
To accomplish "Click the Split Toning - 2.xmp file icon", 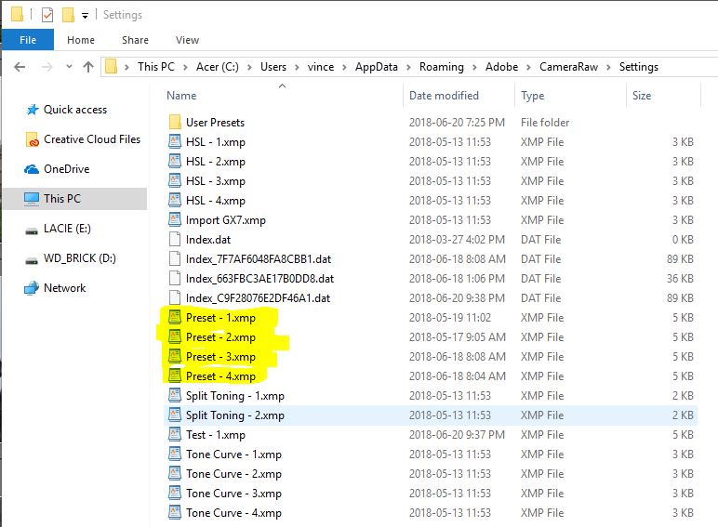I will tap(175, 415).
